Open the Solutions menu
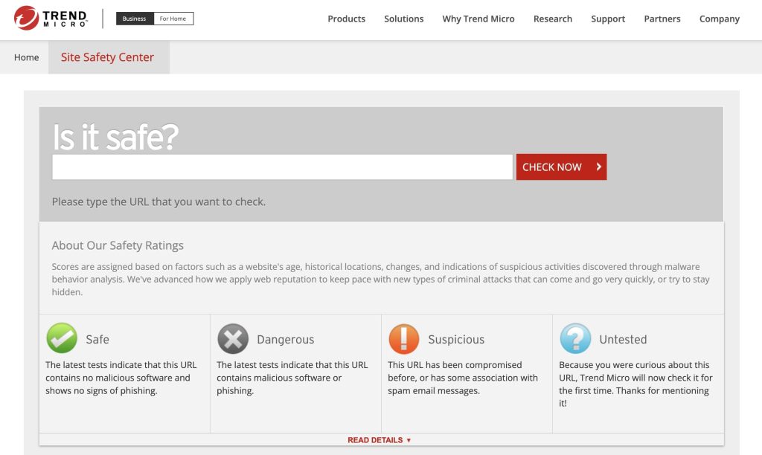The image size is (762, 455). click(404, 19)
